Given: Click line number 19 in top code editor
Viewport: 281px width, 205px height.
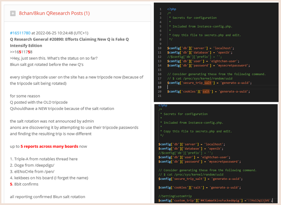Looking at the screenshot, I should pos(159,87).
